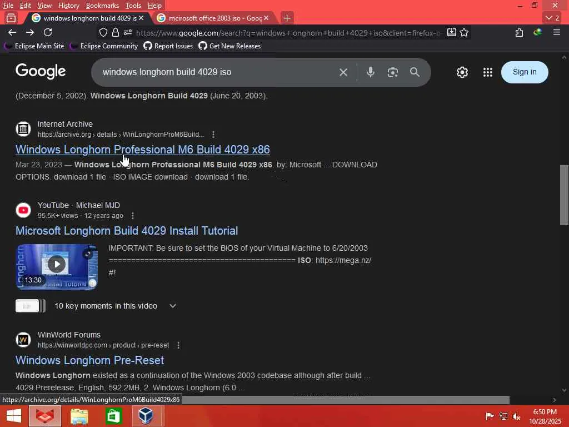Open the View menu
Screen dimensions: 569x427
pyautogui.click(x=44, y=6)
